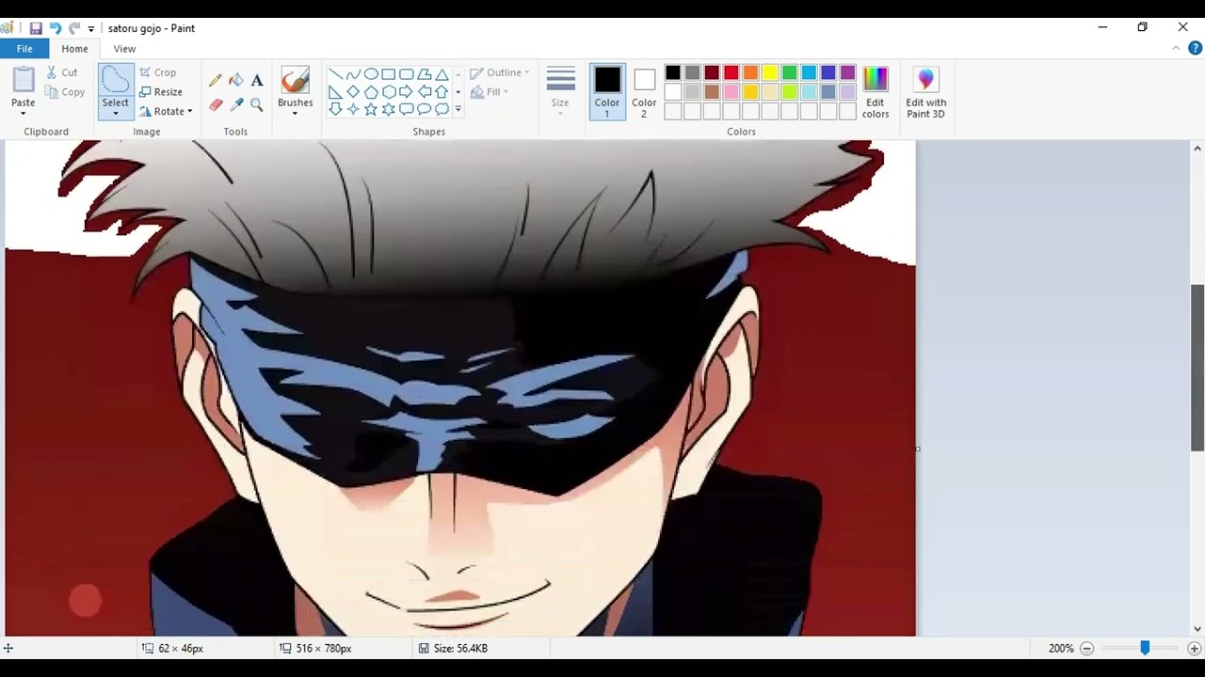This screenshot has height=677, width=1205.
Task: Pick the purple color swatch
Action: (848, 72)
